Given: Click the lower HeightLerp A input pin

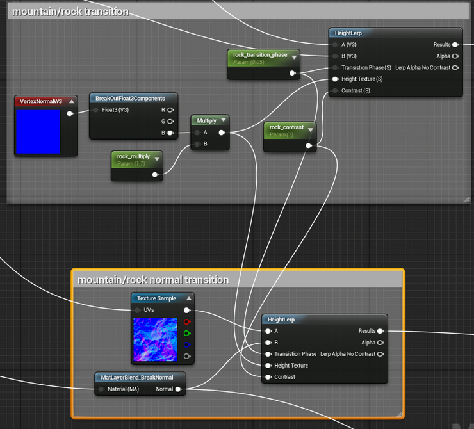Looking at the screenshot, I should (268, 331).
